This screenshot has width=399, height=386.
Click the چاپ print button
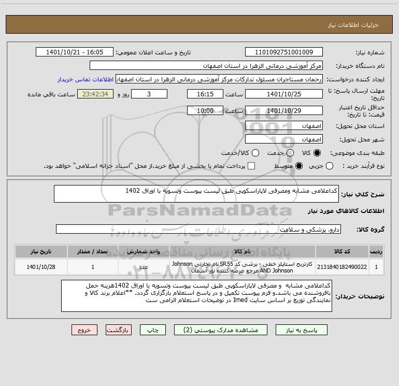pos(153,330)
